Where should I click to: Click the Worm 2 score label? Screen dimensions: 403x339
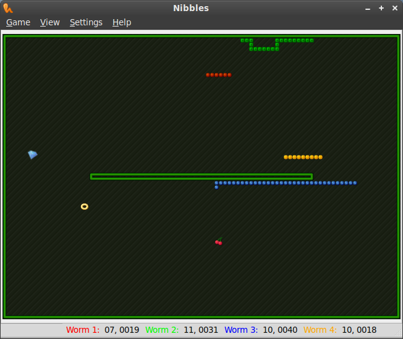[162, 330]
